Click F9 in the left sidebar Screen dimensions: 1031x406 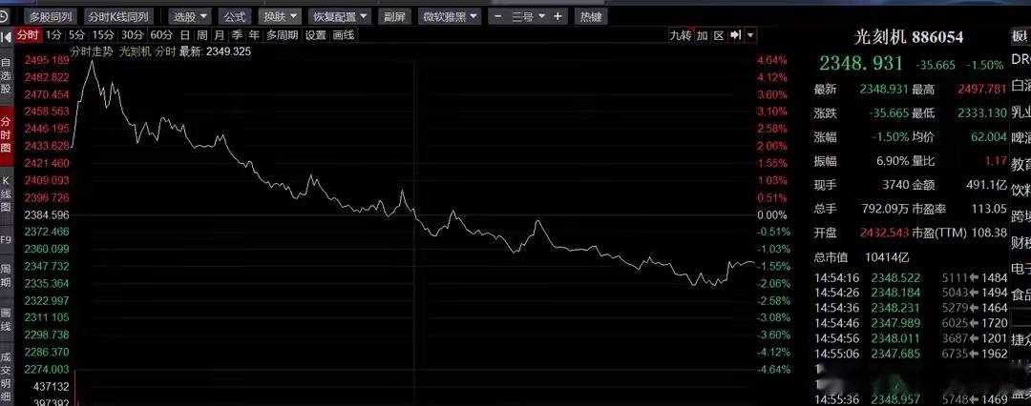click(6, 240)
